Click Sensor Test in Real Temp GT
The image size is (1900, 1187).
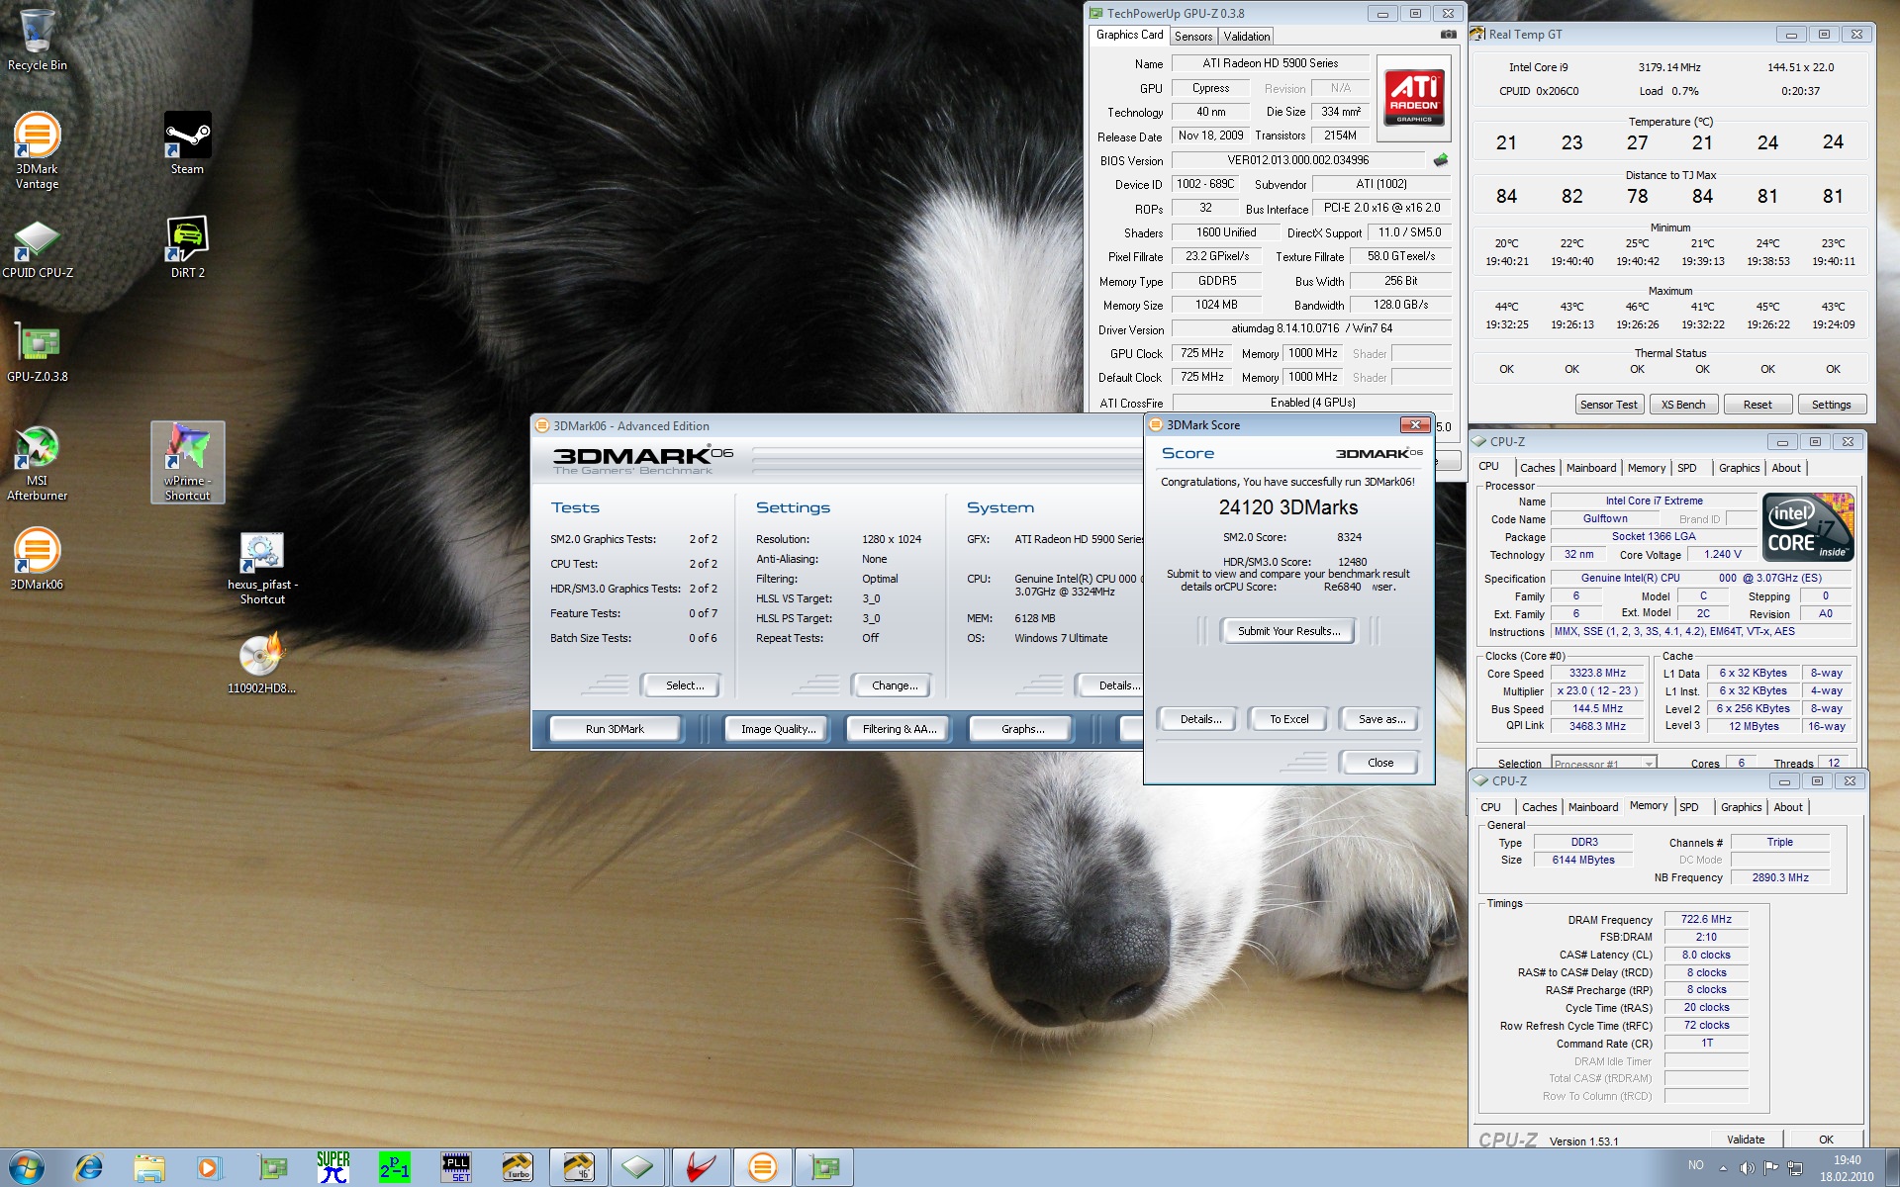(x=1608, y=405)
